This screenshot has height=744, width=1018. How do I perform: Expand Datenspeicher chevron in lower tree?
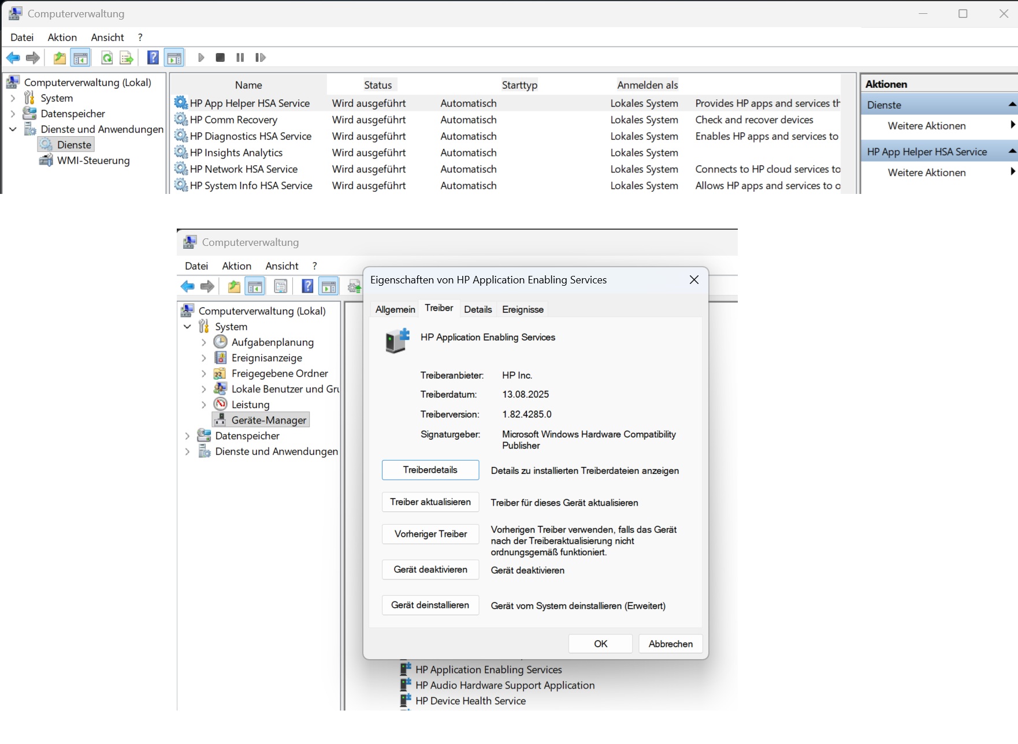coord(187,436)
